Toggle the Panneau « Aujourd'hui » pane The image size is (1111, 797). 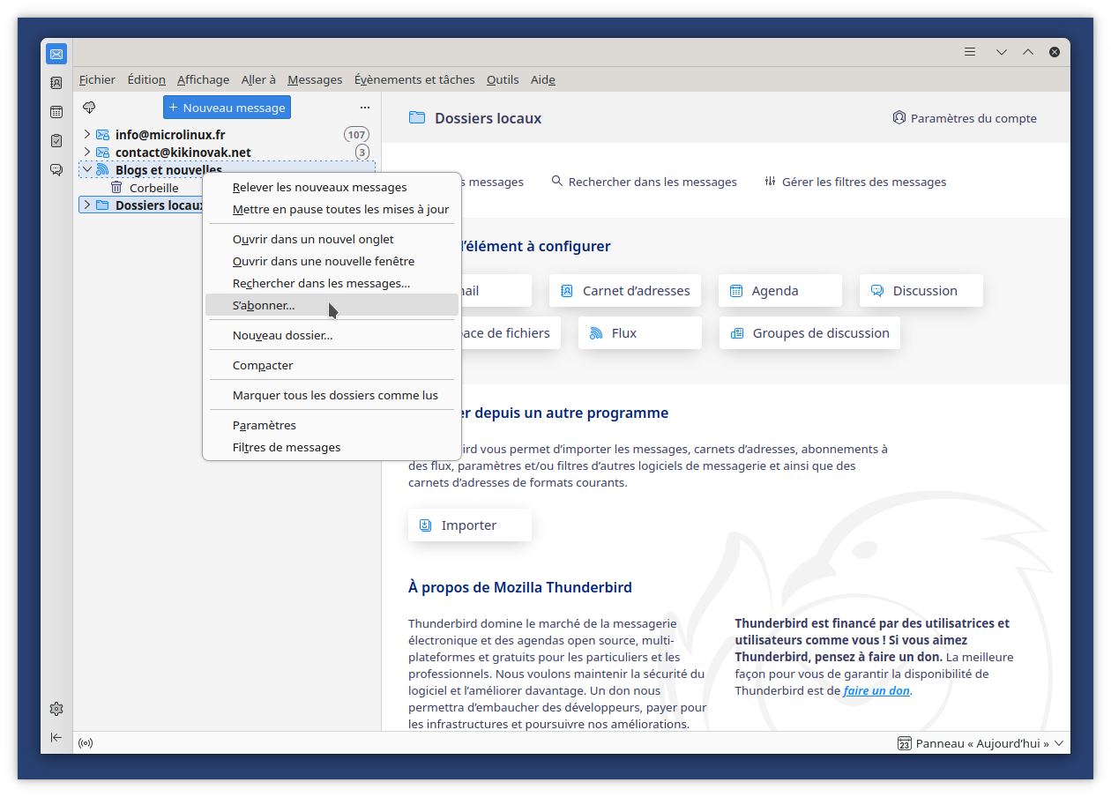point(981,743)
